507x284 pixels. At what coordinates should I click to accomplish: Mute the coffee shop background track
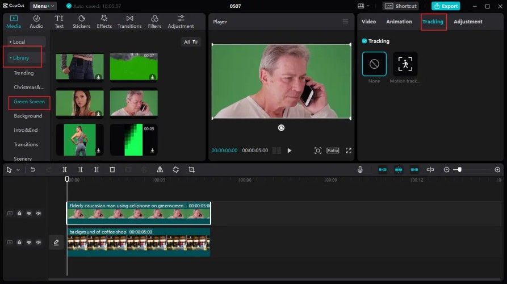[39, 242]
